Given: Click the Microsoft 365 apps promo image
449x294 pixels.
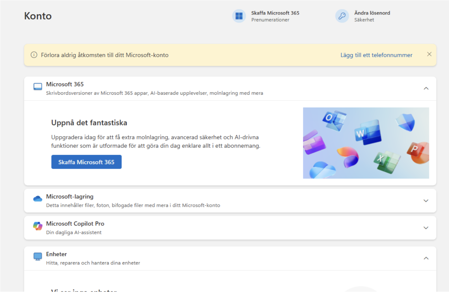Looking at the screenshot, I should [x=366, y=143].
